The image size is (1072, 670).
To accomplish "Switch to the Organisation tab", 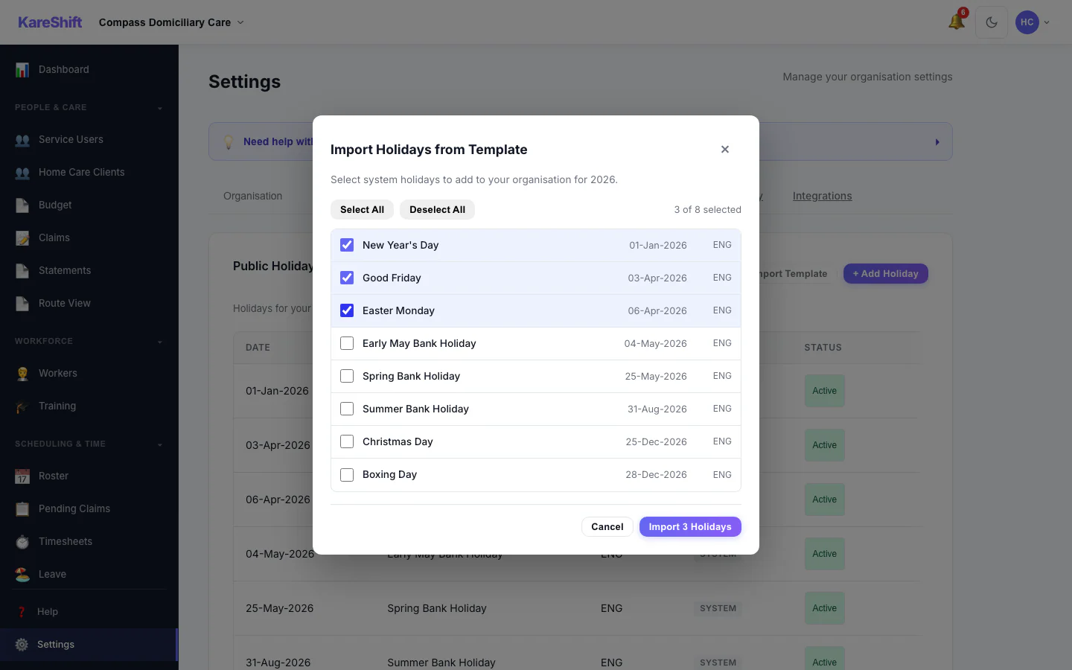I will point(253,196).
